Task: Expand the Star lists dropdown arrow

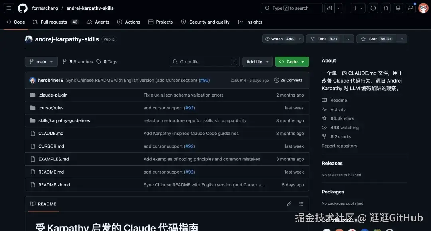Action: coord(402,39)
